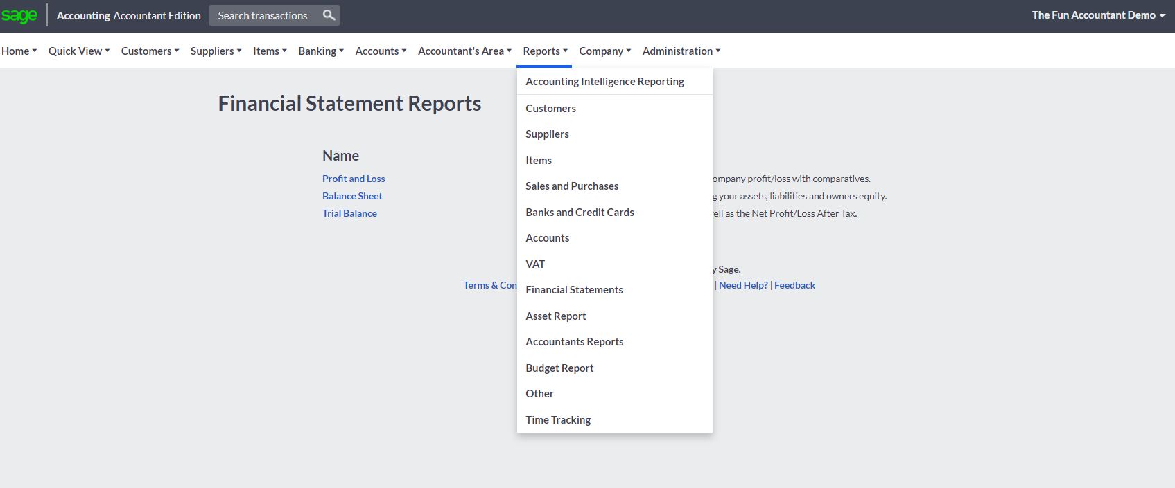Click the Accounting Accountant Edition title
This screenshot has width=1175, height=488.
[129, 15]
